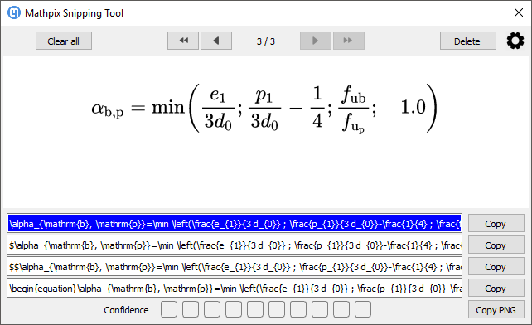The width and height of the screenshot is (532, 325).
Task: Go to previous snip with left arrow
Action: click(216, 41)
